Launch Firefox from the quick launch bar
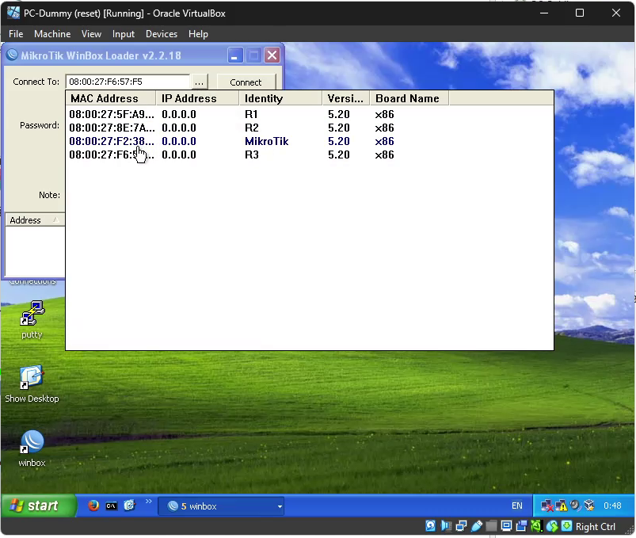The height and width of the screenshot is (538, 636). [x=93, y=506]
